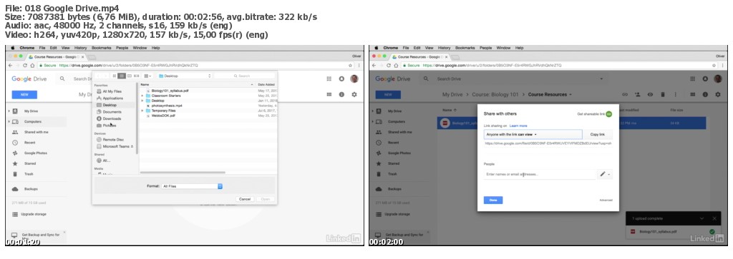Toggle the Get shareable link switch
733x259 pixels.
click(x=608, y=113)
